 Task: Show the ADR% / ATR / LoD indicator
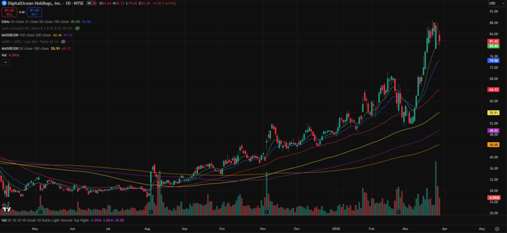(x=63, y=42)
